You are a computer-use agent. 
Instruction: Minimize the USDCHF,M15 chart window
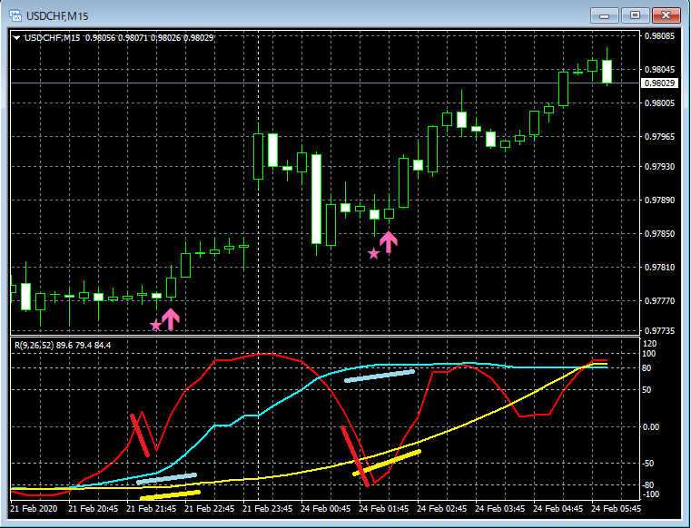[604, 15]
